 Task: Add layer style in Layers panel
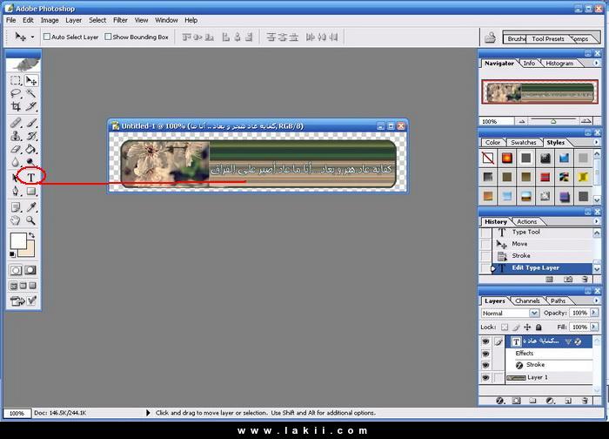click(x=500, y=401)
